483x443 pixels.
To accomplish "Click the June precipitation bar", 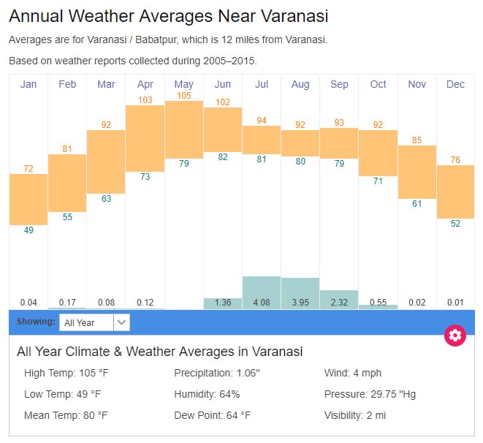I will [223, 303].
